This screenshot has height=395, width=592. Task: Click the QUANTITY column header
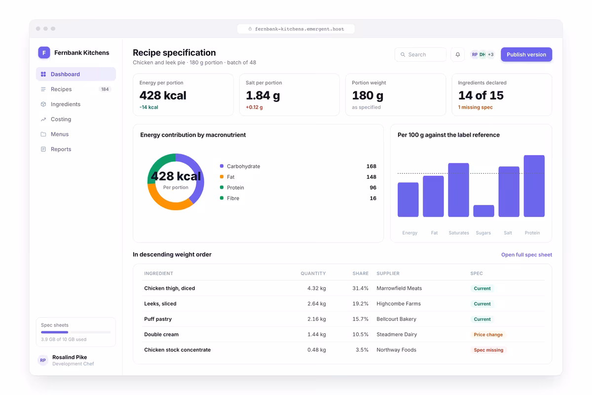pyautogui.click(x=313, y=274)
